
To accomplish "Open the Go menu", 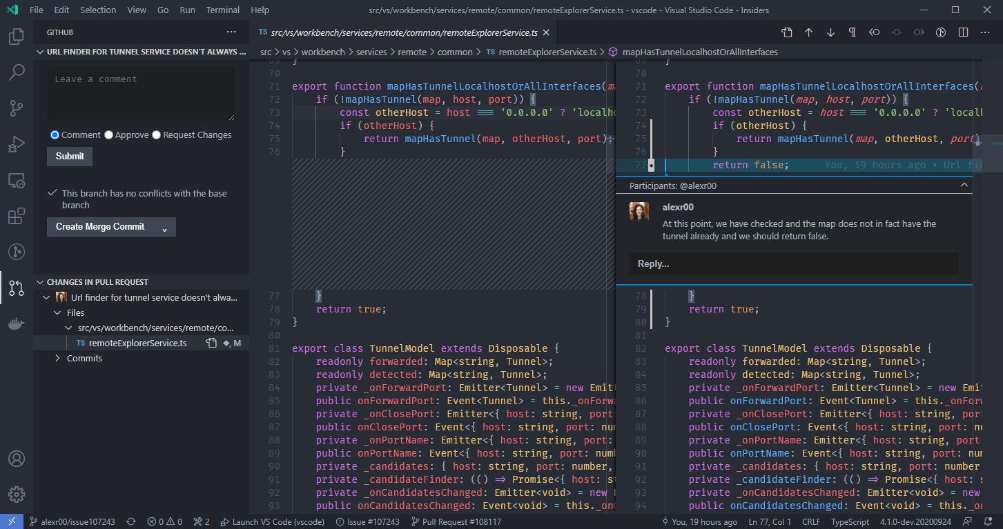I will pyautogui.click(x=163, y=10).
